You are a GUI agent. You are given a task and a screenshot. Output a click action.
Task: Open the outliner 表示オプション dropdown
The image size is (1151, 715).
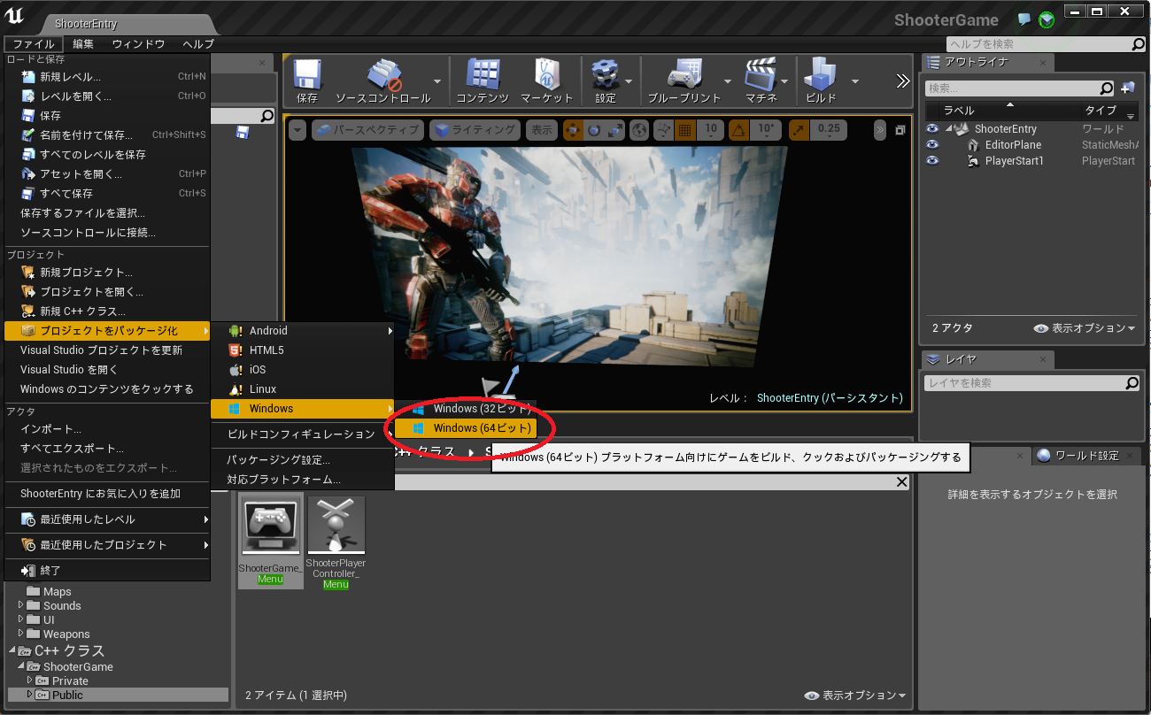1085,328
